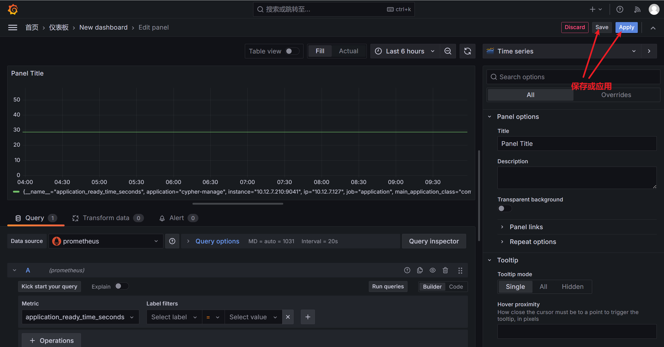Open the prometheus data source dropdown
The width and height of the screenshot is (664, 347).
pyautogui.click(x=106, y=241)
